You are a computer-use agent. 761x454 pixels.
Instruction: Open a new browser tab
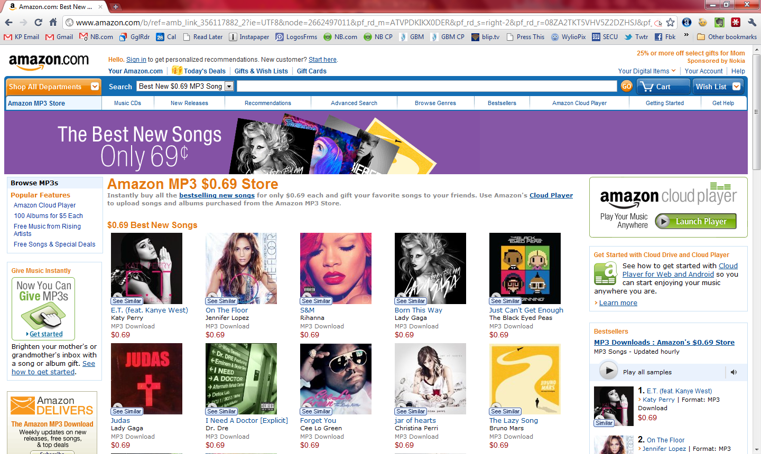116,7
